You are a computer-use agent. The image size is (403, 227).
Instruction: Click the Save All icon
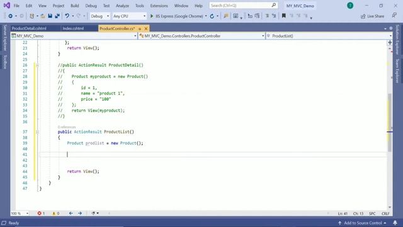57,16
